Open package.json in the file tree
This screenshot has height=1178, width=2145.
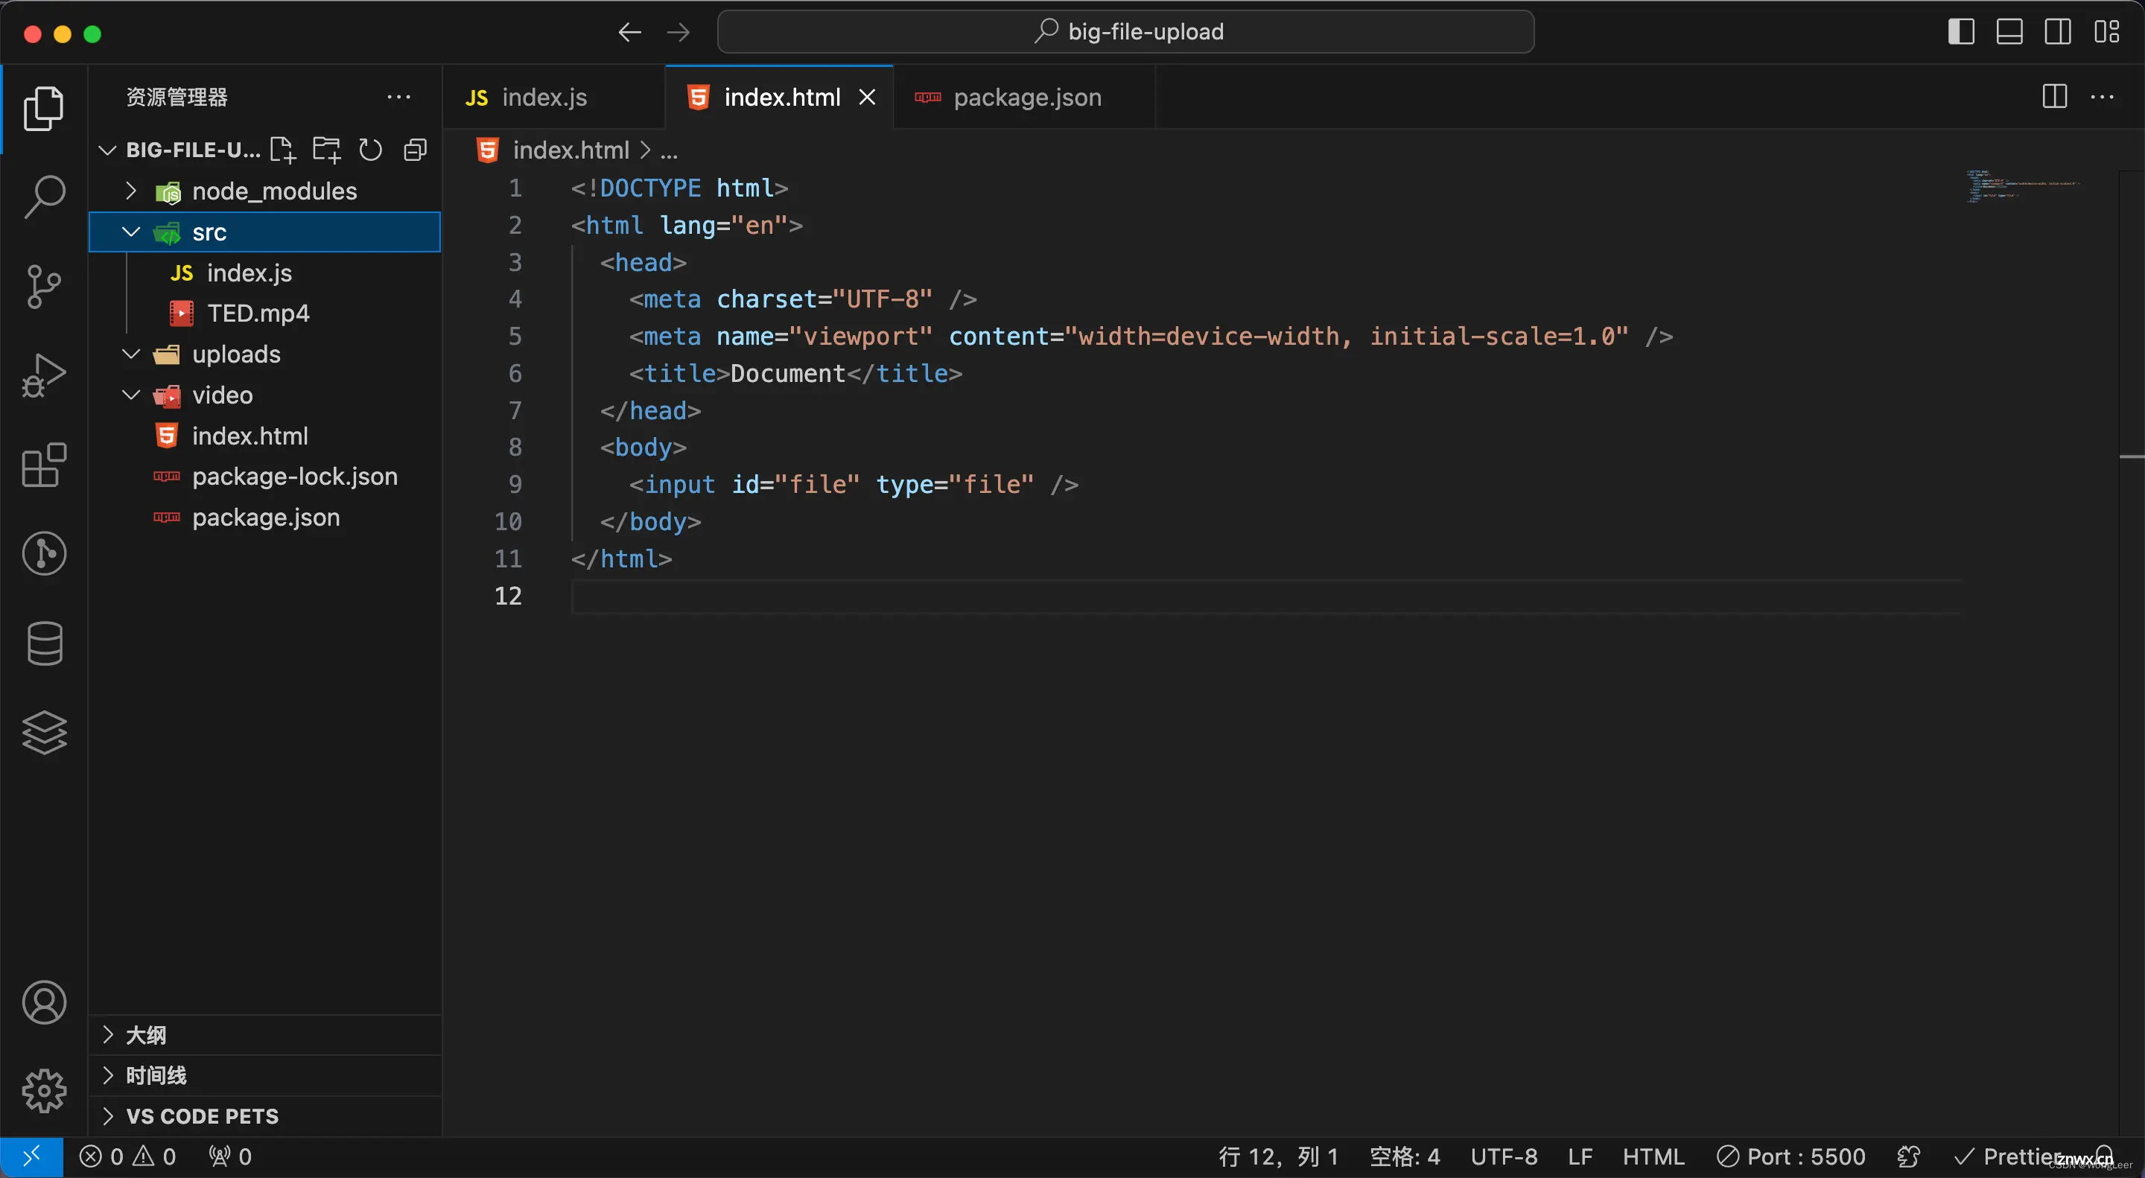pyautogui.click(x=265, y=517)
